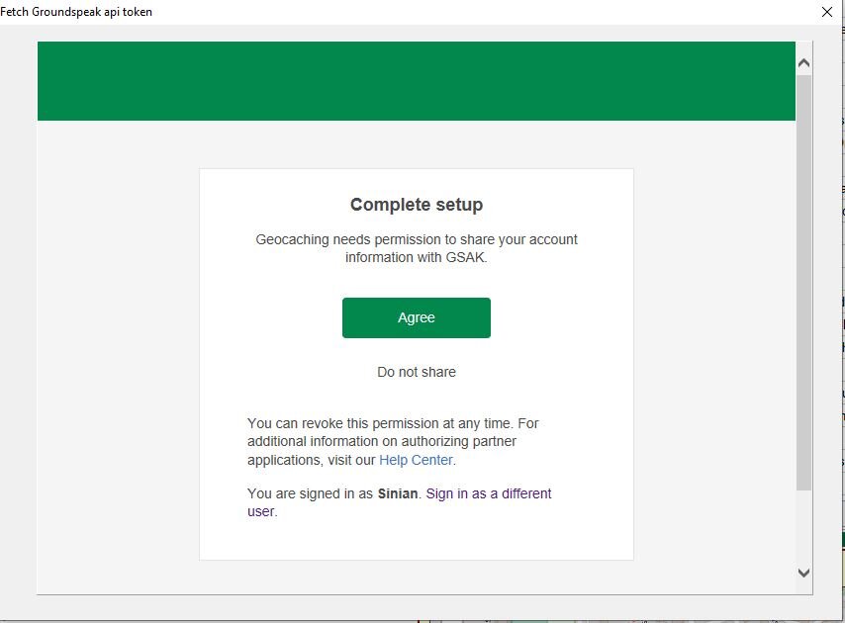Viewport: 845px width, 623px height.
Task: Click the username Sinian
Action: pos(398,493)
